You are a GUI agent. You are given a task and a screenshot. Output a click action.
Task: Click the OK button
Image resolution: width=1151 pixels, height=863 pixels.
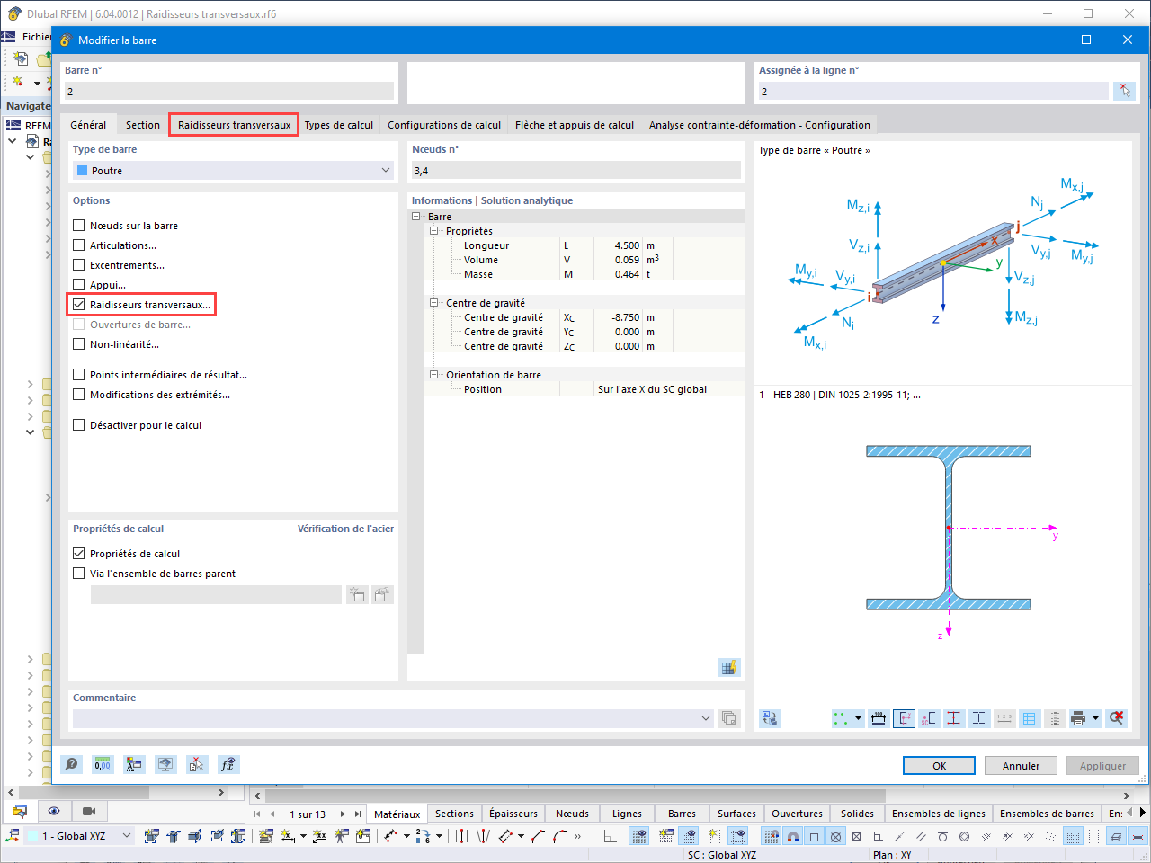pos(939,766)
